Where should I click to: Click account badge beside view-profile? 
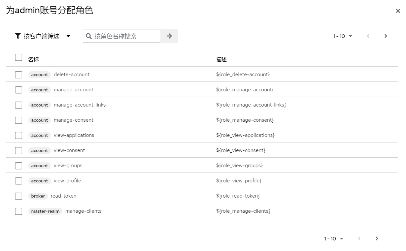click(40, 181)
